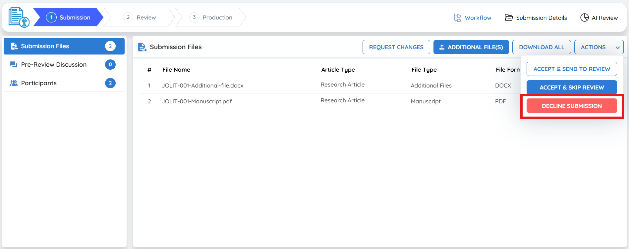Select the Submission stage step
629x249 pixels.
point(69,18)
